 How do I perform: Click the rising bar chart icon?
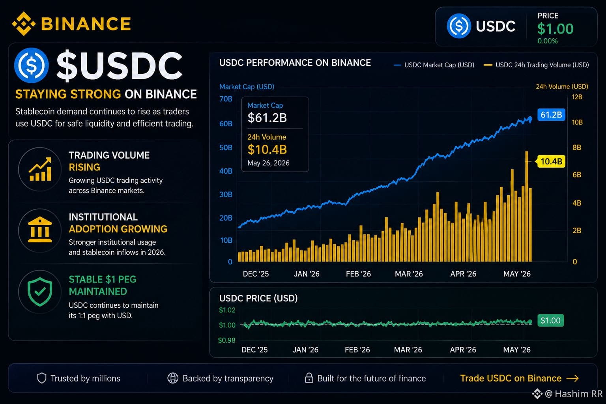pyautogui.click(x=40, y=169)
